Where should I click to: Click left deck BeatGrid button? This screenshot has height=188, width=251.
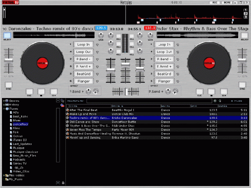(x=83, y=74)
